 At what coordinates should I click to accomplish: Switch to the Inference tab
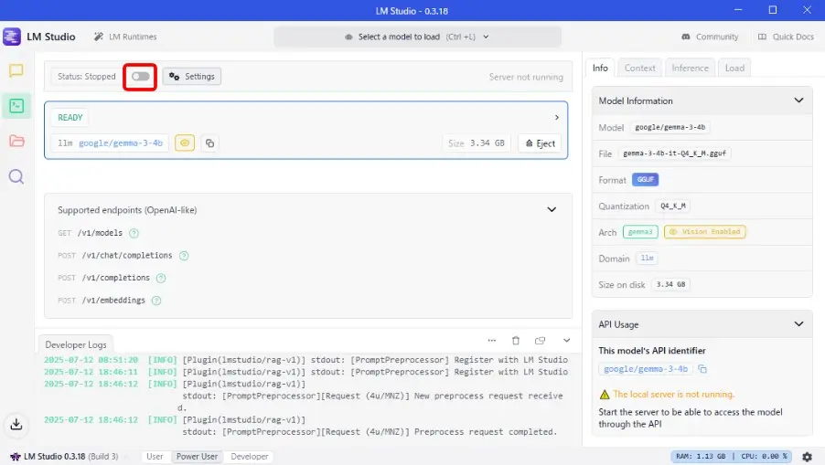tap(690, 68)
